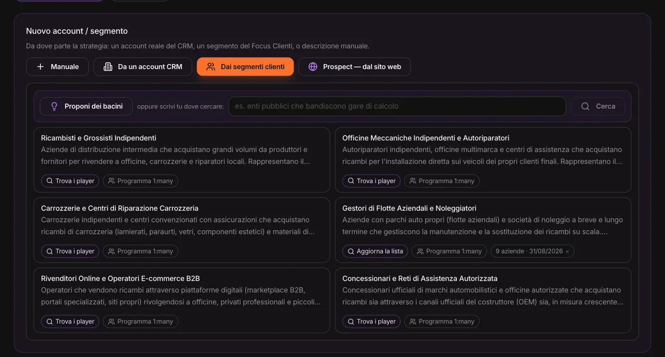The image size is (665, 357).
Task: Click the Nuovo account / segmento heading
Action: [x=77, y=31]
